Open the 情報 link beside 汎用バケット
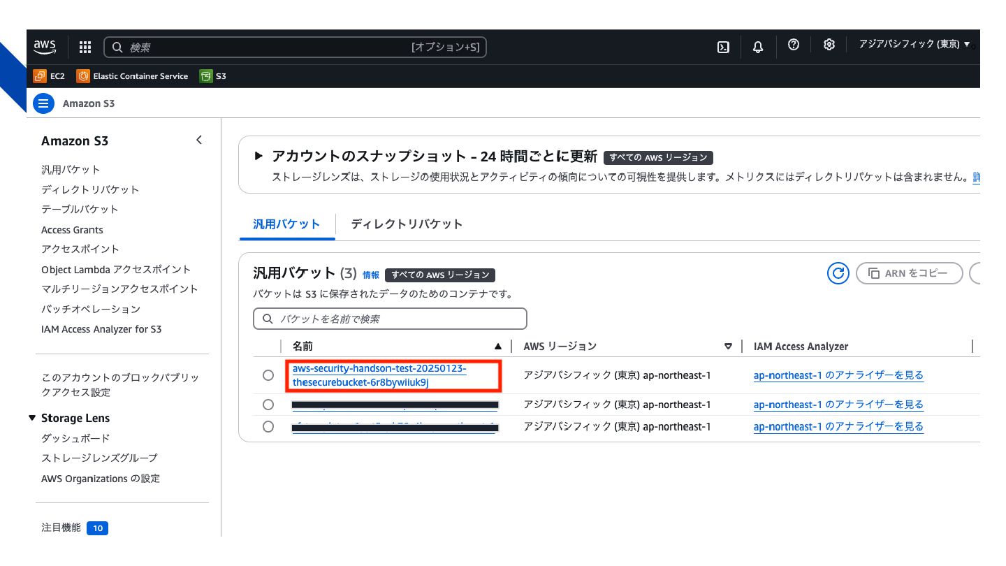Screen dimensions: 1006x566 coord(371,275)
